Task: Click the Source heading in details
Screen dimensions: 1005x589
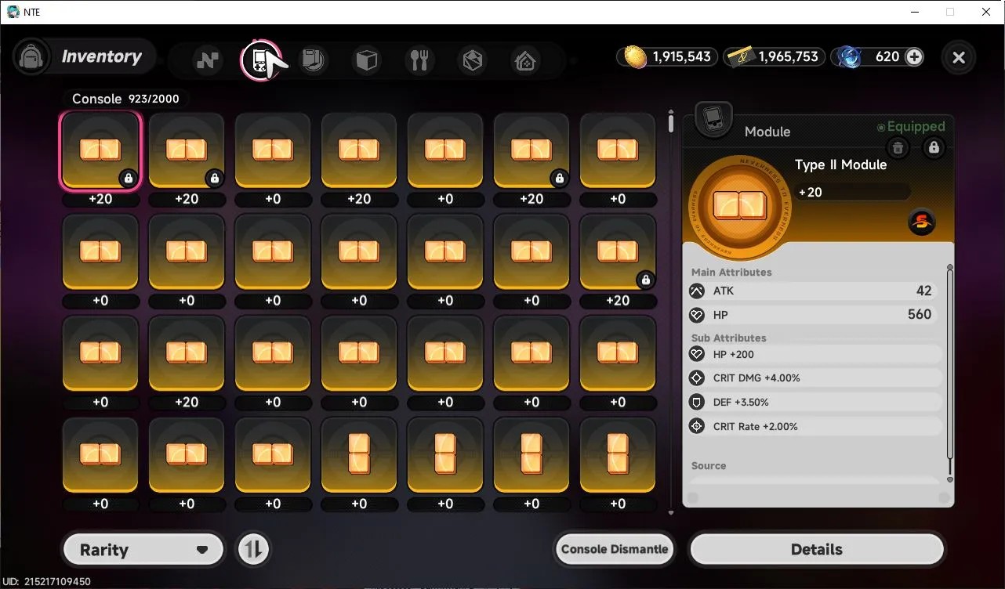Action: [709, 465]
